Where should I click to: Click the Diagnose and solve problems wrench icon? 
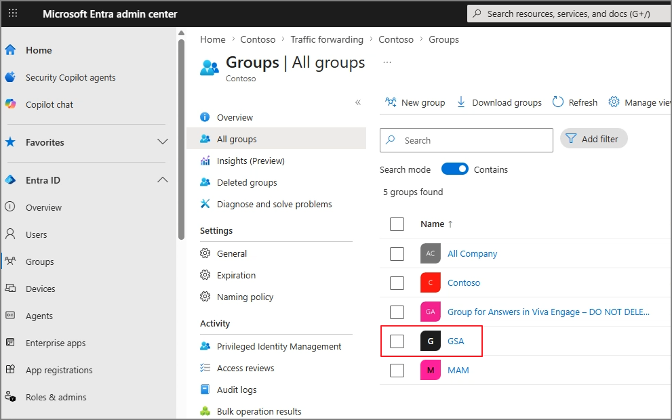[x=205, y=204]
